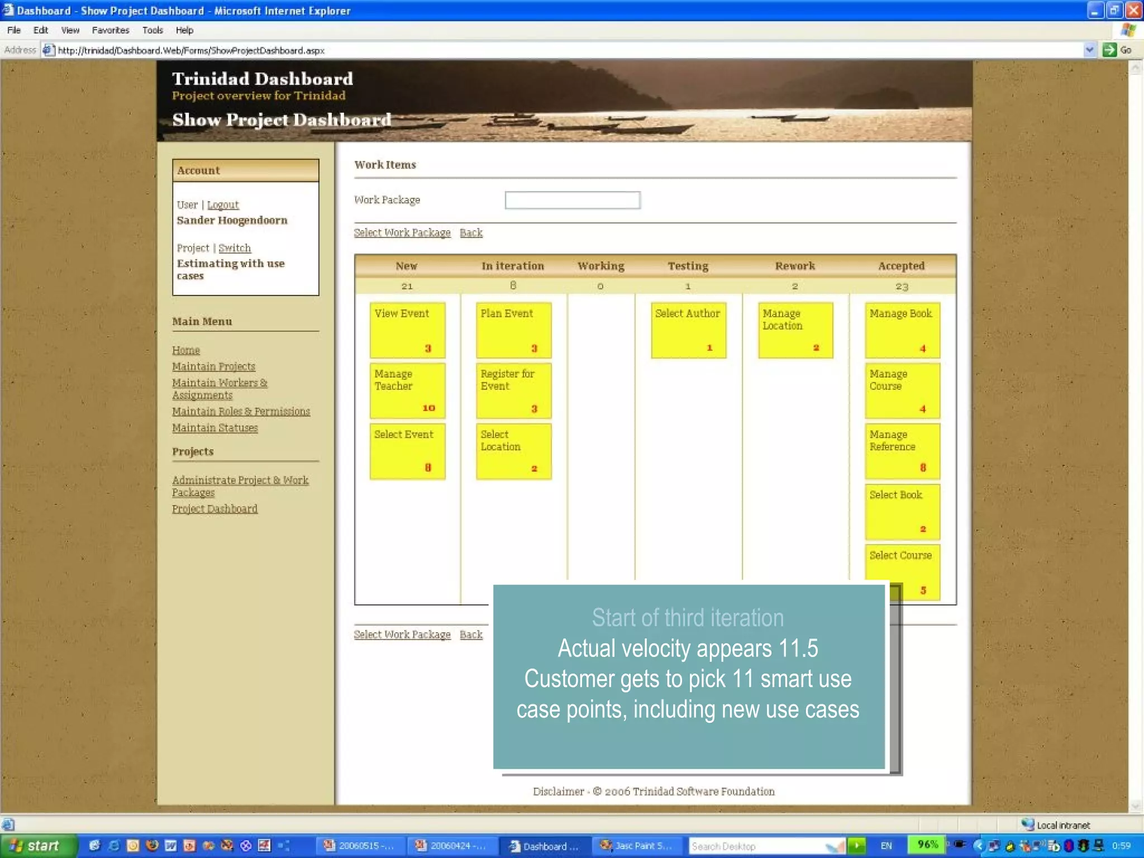Open the Favorites menu
The image size is (1144, 858).
point(110,30)
